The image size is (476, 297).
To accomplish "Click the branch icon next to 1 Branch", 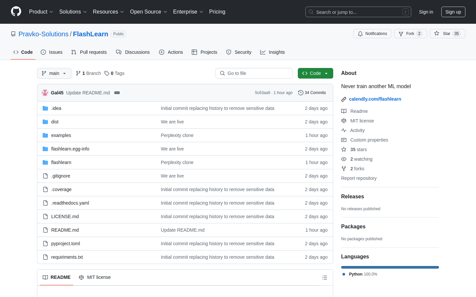I will click(x=78, y=73).
